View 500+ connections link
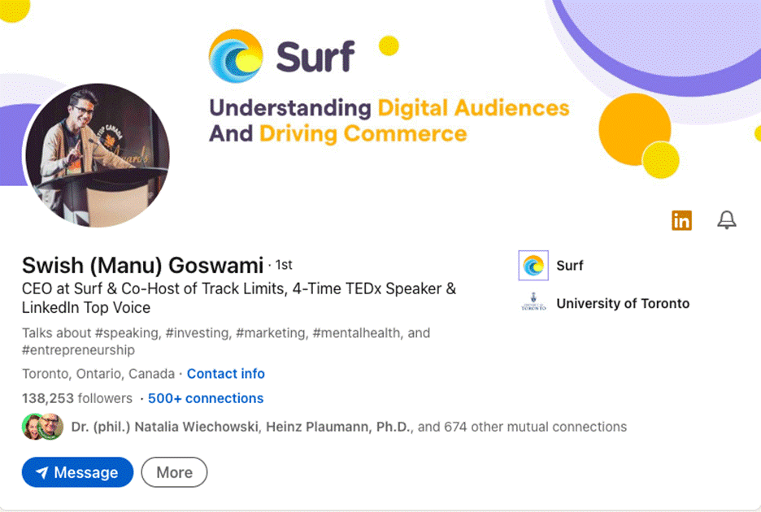The height and width of the screenshot is (512, 761). tap(206, 398)
